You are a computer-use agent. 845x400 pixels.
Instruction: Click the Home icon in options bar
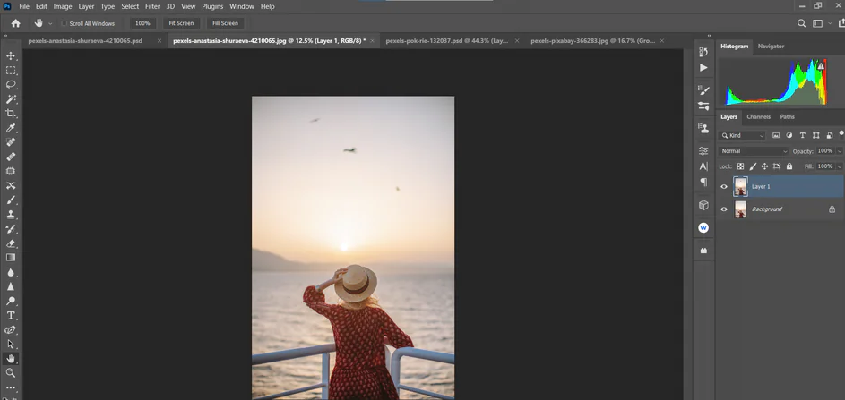15,23
